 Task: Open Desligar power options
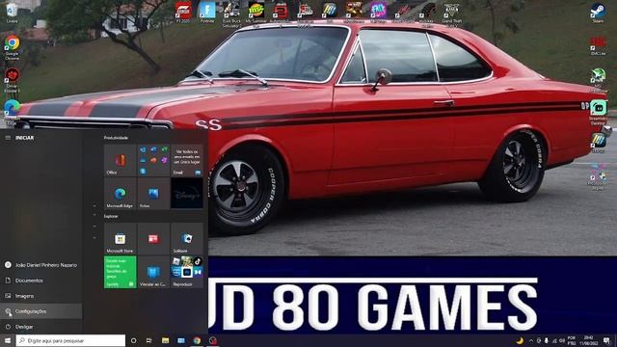click(40, 327)
